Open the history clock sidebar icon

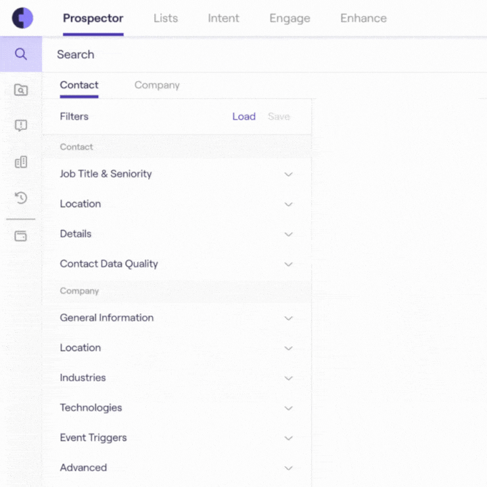pos(21,198)
